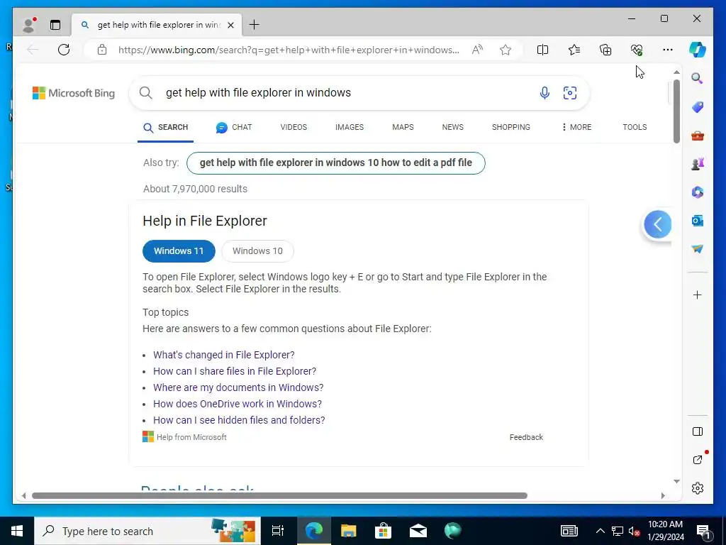This screenshot has width=726, height=545.
Task: Select the Windows 10 toggle
Action: click(257, 251)
